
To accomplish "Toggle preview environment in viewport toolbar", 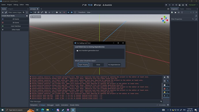I will 72,12.
